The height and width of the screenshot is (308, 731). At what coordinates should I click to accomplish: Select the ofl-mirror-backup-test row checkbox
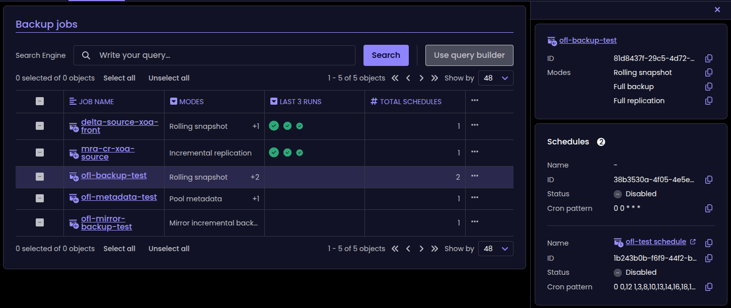40,222
